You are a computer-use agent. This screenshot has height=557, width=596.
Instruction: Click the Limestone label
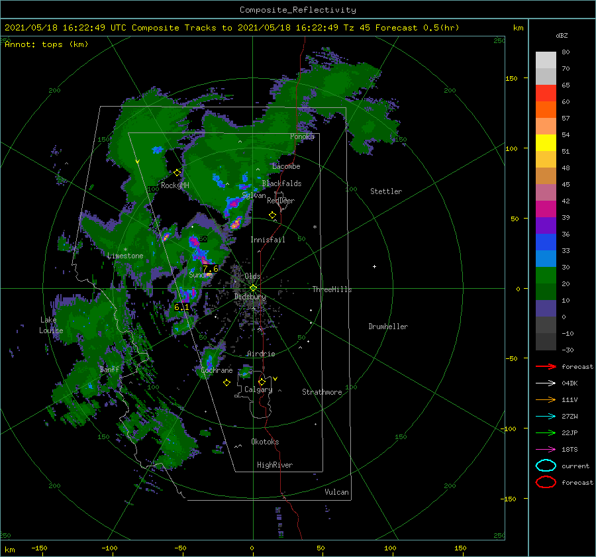[125, 256]
